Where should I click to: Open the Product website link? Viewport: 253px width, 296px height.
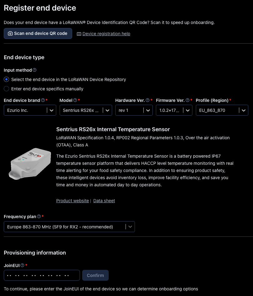(72, 201)
